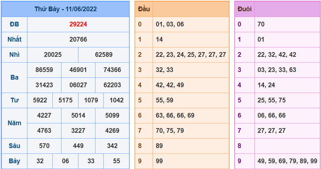
Task: Click third prize number 62203
Action: [112, 85]
